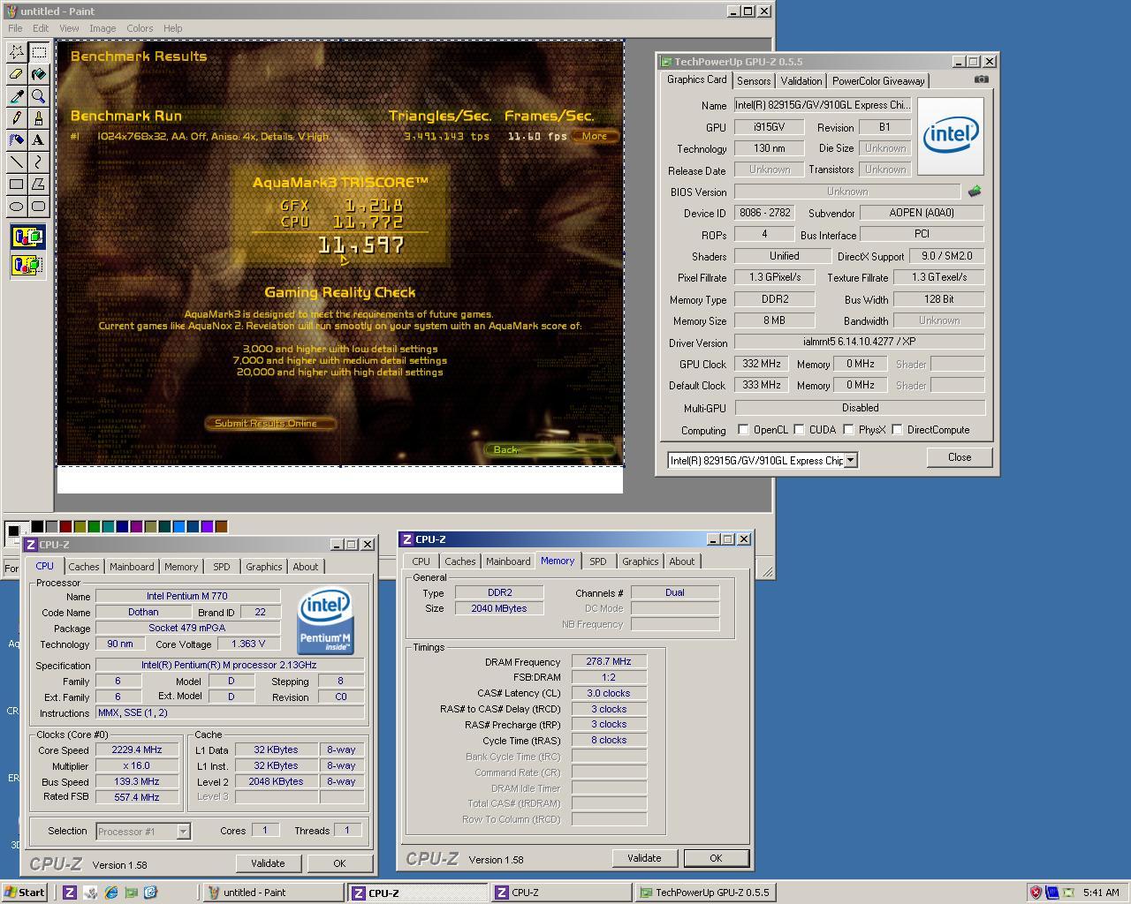Image resolution: width=1131 pixels, height=904 pixels.
Task: Pick the brown color swatch in palette
Action: [221, 527]
